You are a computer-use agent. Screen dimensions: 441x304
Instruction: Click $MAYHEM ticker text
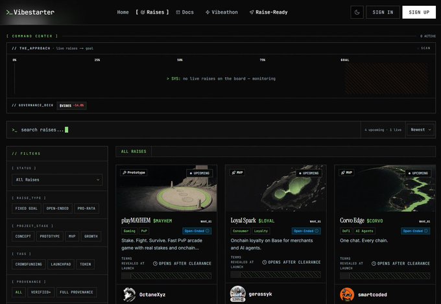[163, 221]
